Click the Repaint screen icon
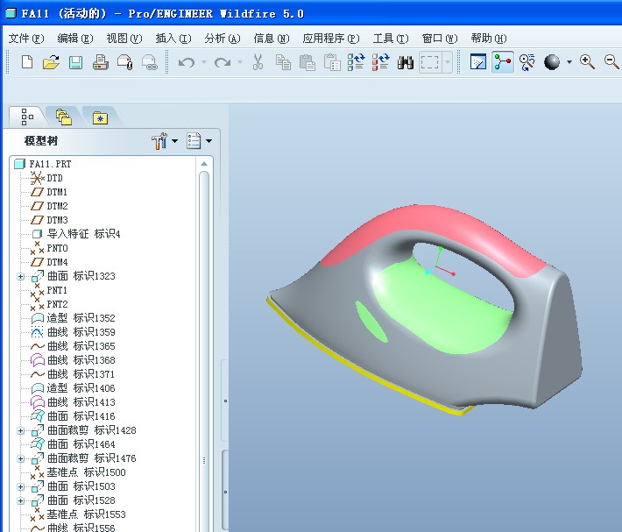 478,62
